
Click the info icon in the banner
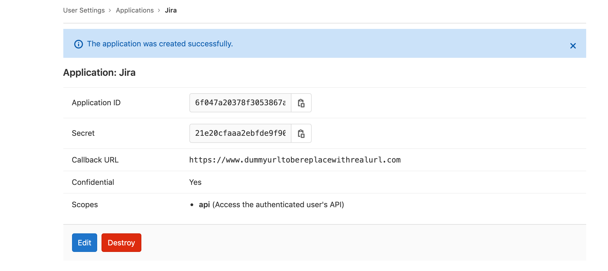[x=79, y=44]
